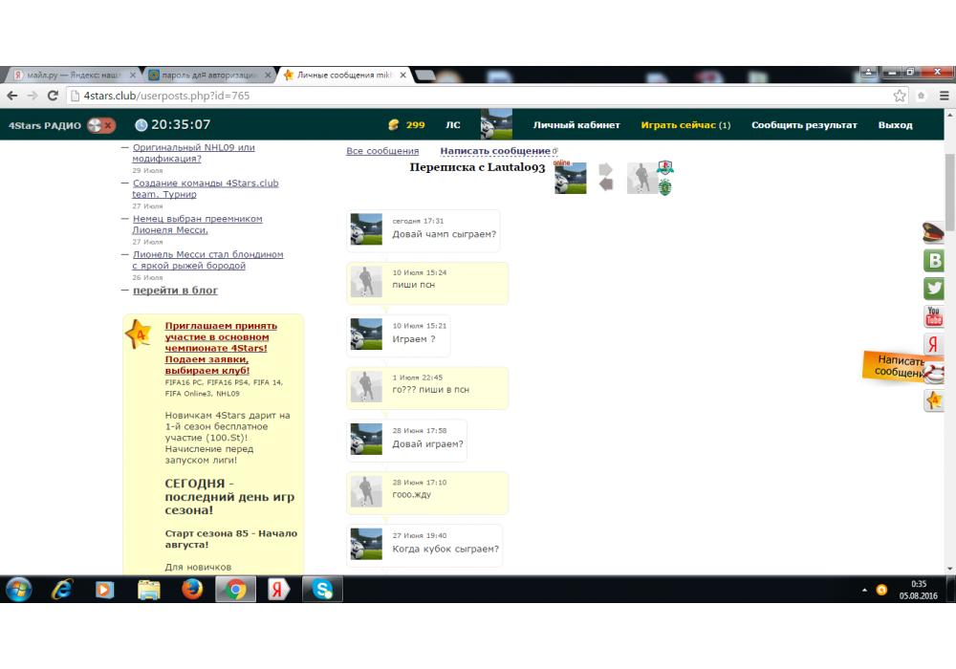The height and width of the screenshot is (669, 956).
Task: Click the Chrome icon in the taskbar
Action: point(236,589)
